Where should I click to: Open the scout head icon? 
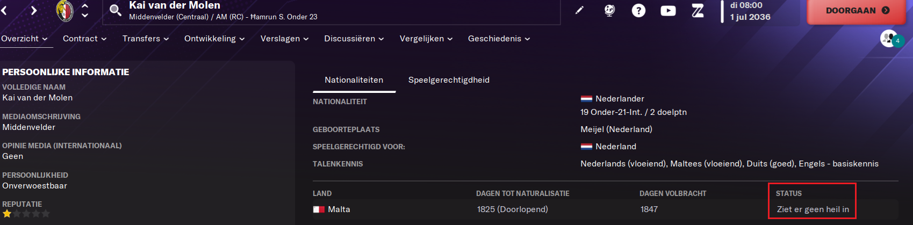pyautogui.click(x=609, y=10)
